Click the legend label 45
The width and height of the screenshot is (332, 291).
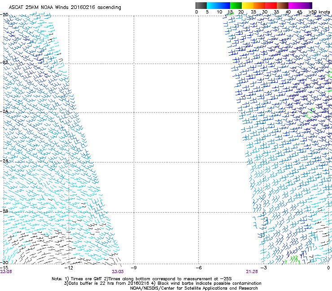tap(299, 12)
